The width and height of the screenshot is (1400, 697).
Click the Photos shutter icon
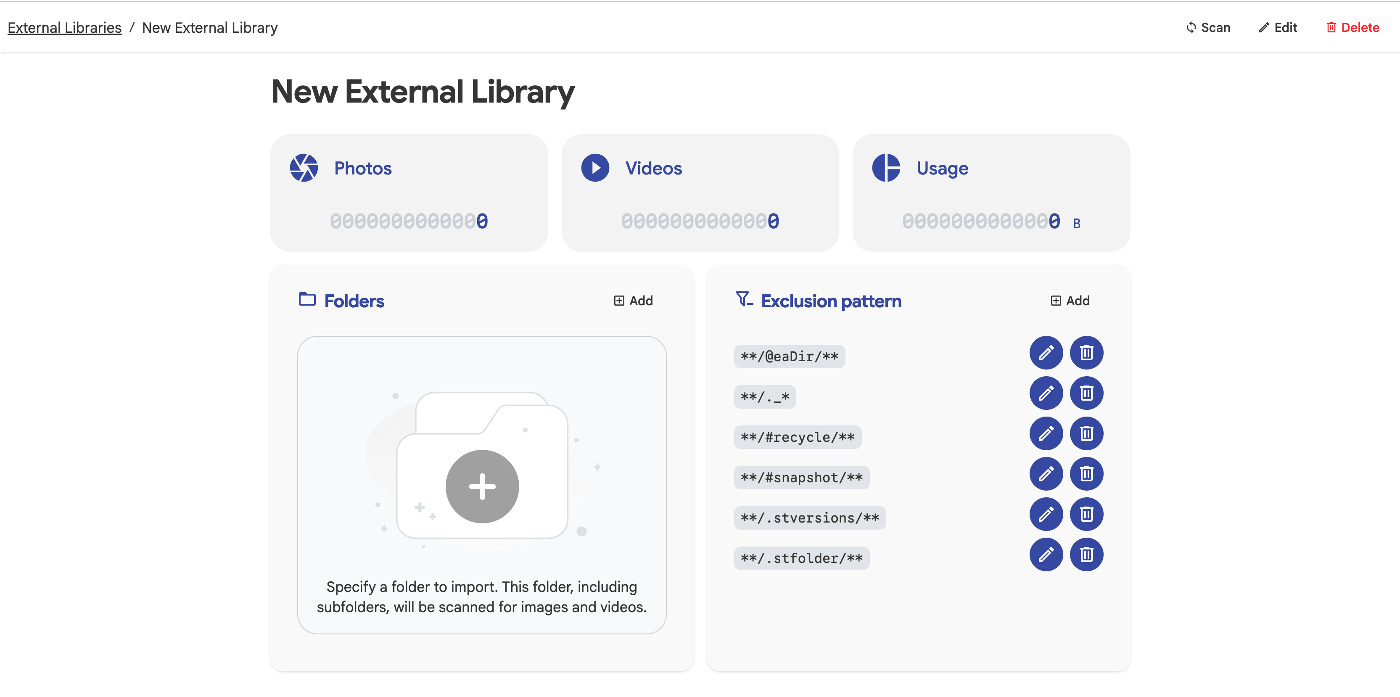(x=304, y=168)
